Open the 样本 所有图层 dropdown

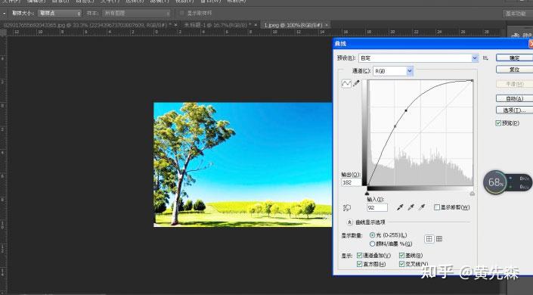click(x=137, y=14)
